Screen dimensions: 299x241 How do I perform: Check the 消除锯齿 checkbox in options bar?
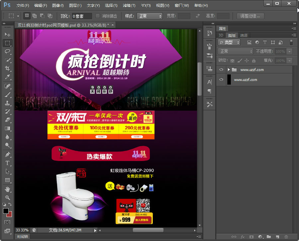pos(97,16)
